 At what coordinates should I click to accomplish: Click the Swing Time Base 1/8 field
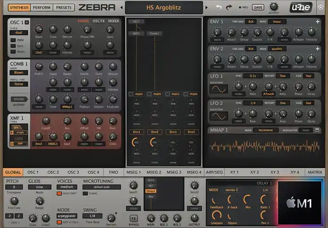click(x=92, y=216)
